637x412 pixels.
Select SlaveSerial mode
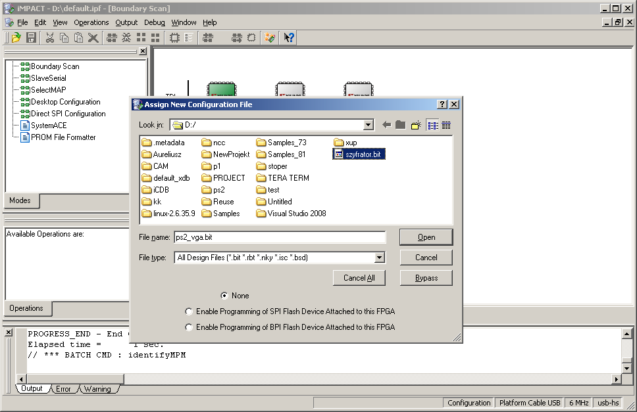44,78
